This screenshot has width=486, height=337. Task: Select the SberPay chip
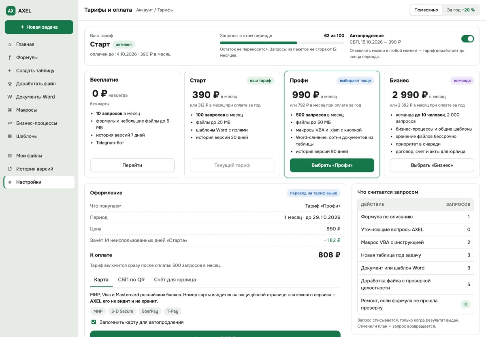click(x=150, y=311)
